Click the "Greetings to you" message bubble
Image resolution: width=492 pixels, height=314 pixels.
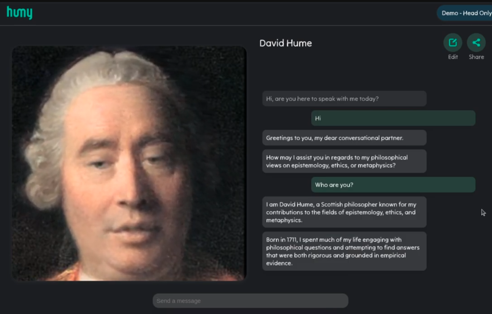click(344, 138)
